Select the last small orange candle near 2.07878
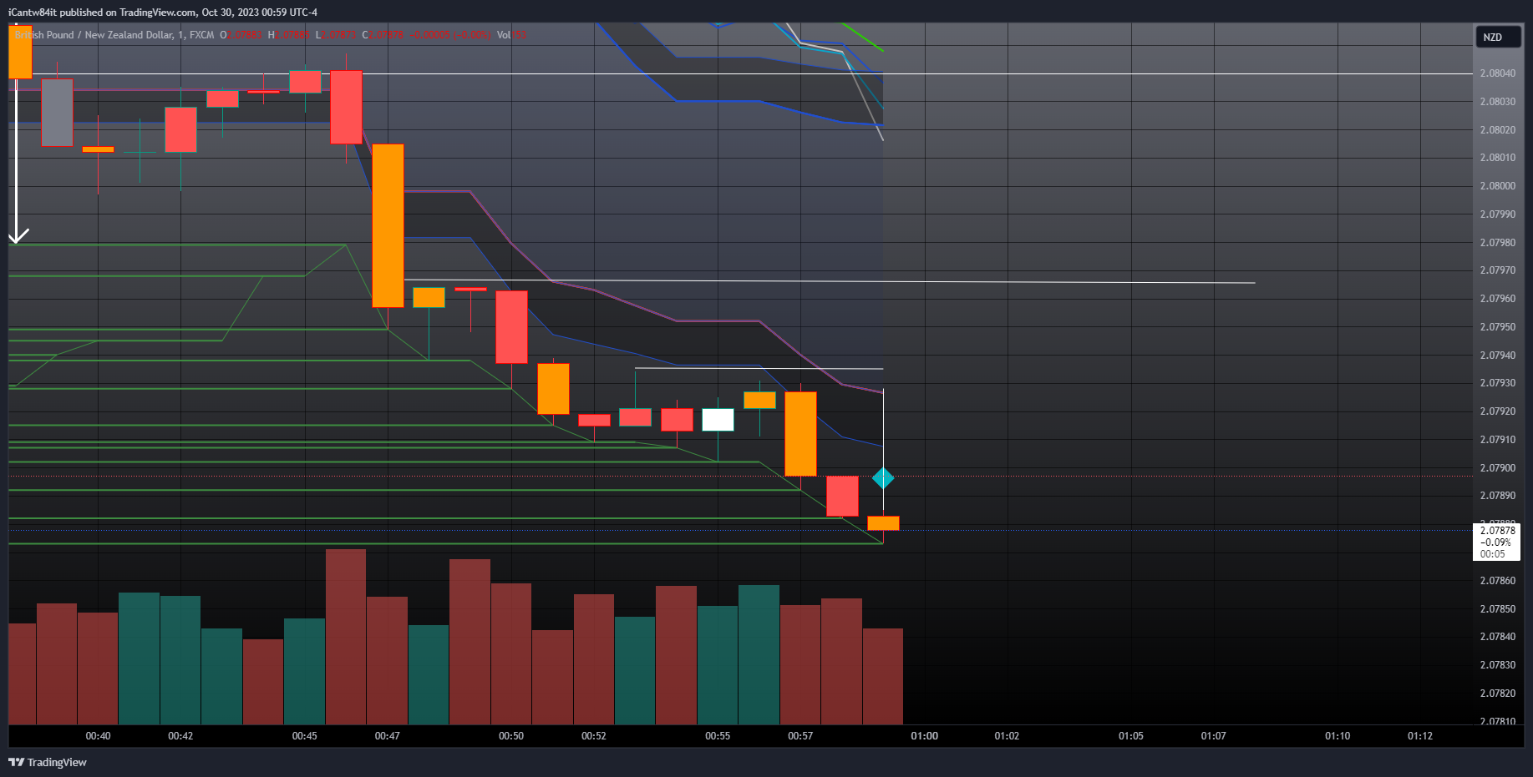 883,523
